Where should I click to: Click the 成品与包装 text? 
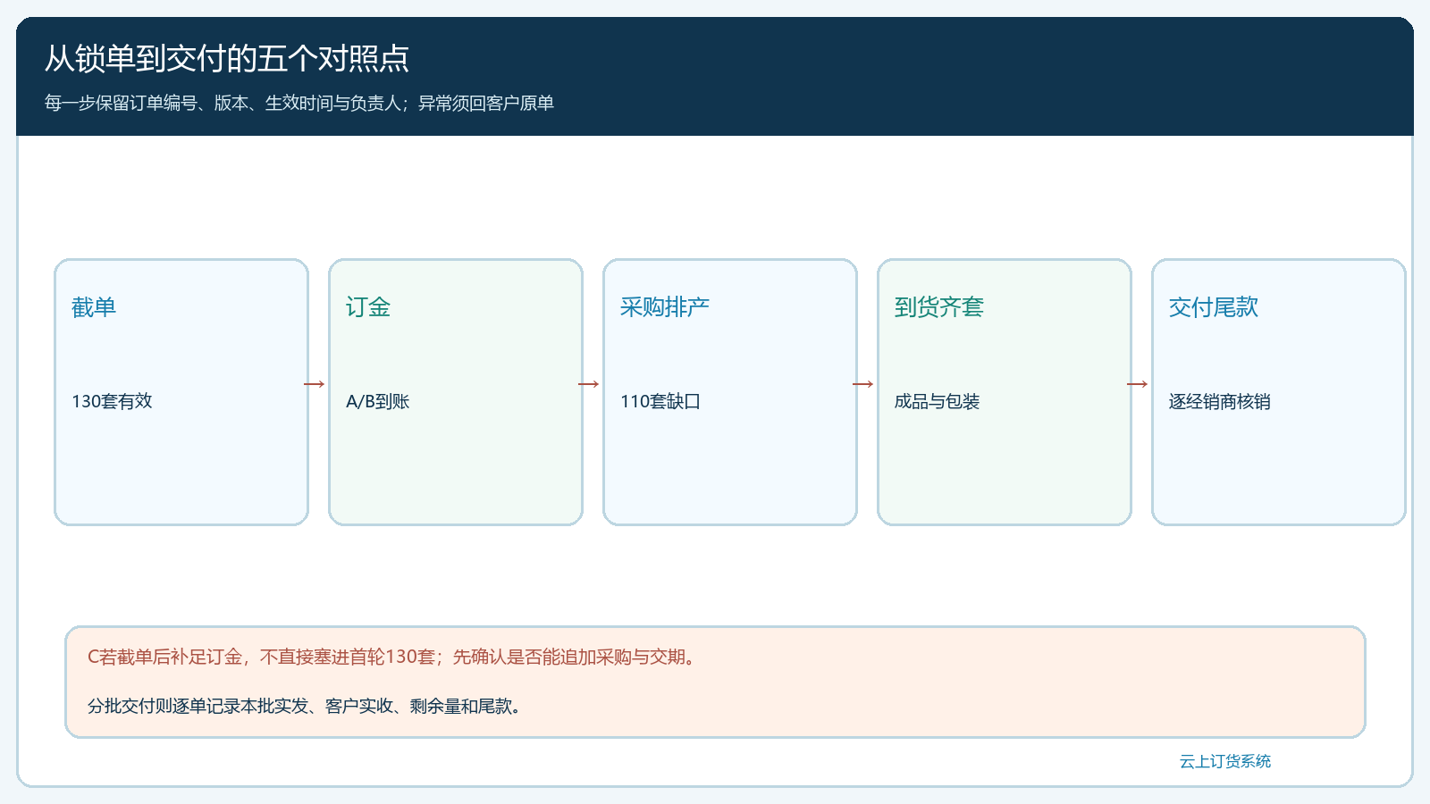coord(938,402)
